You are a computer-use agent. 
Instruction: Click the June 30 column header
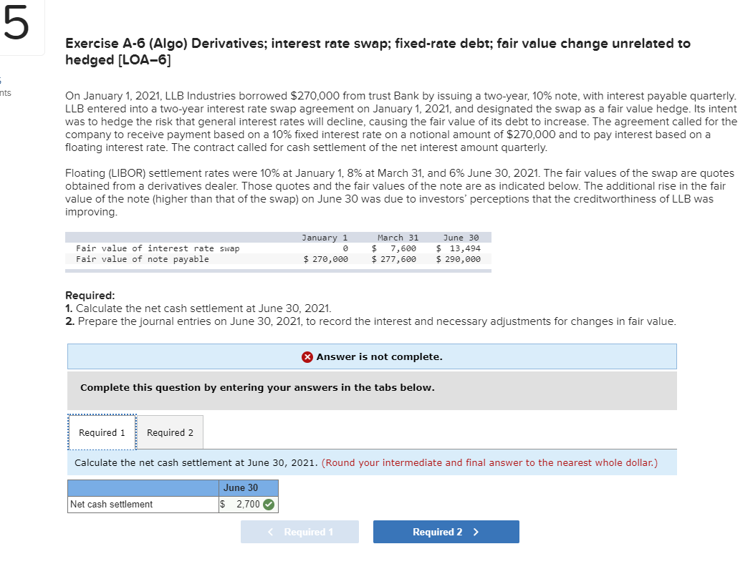247,487
